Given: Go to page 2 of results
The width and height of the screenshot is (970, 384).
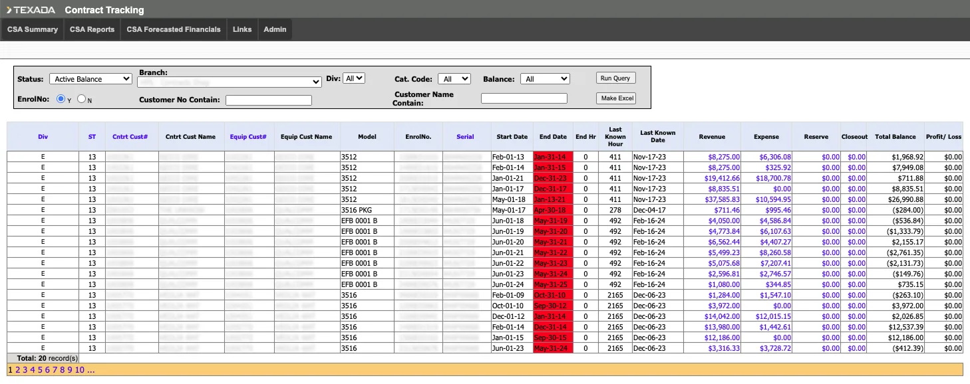Looking at the screenshot, I should tap(18, 370).
